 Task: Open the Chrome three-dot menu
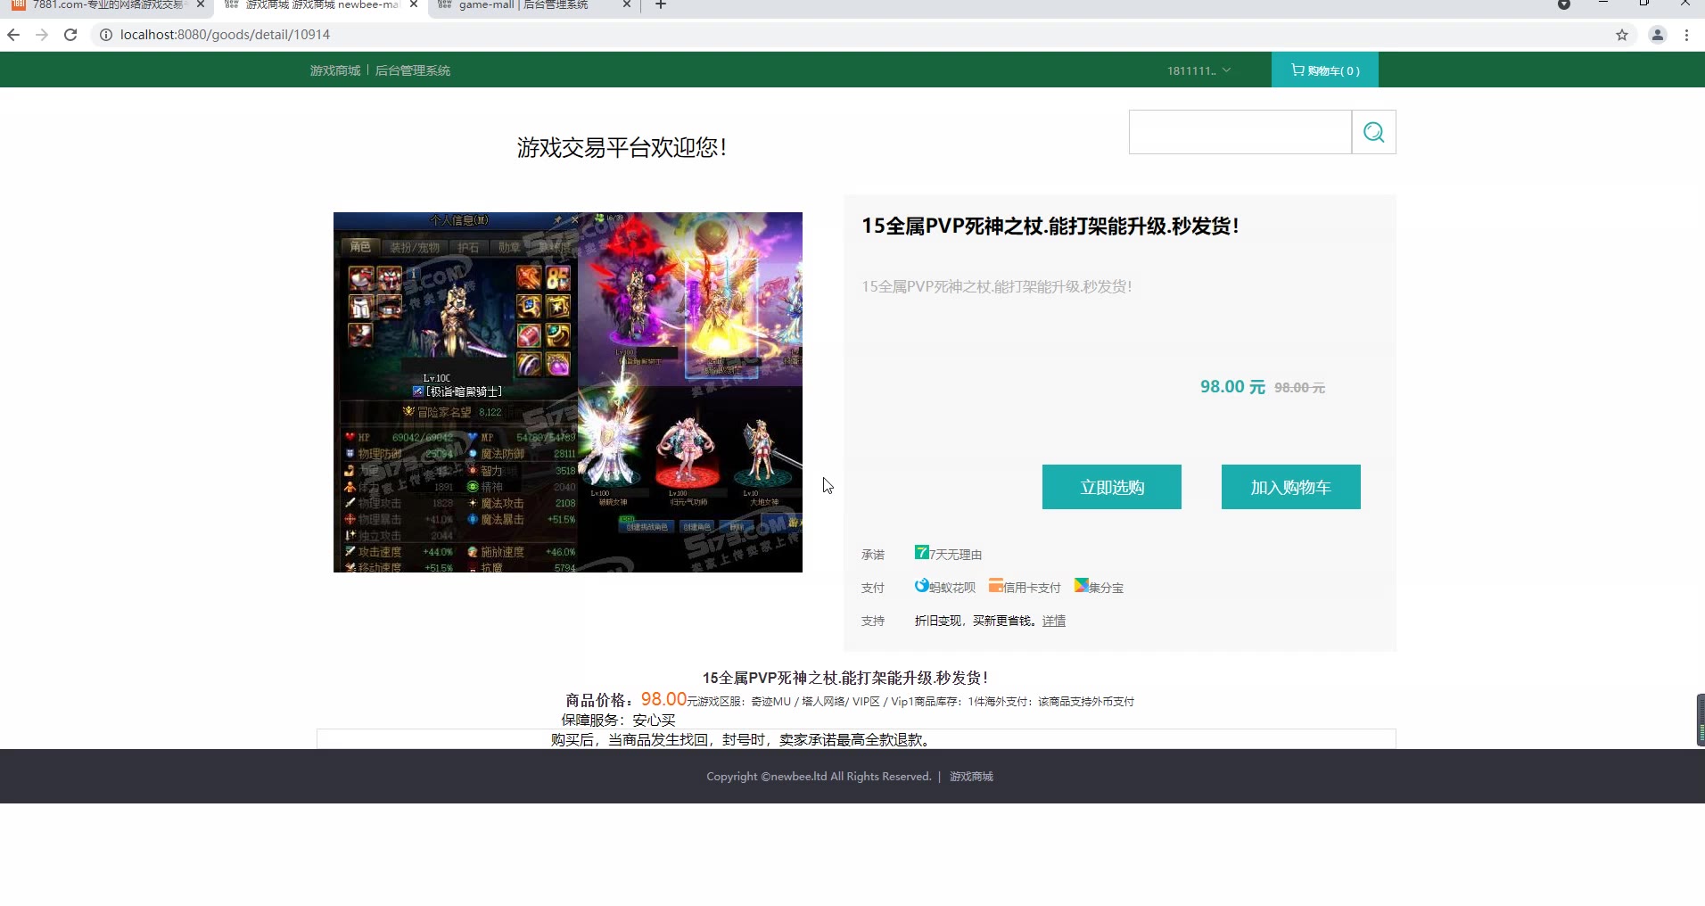pyautogui.click(x=1686, y=35)
